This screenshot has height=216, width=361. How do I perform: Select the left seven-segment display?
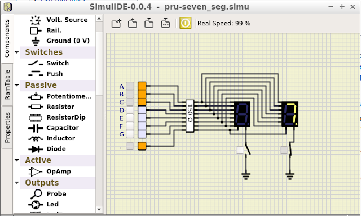point(242,114)
